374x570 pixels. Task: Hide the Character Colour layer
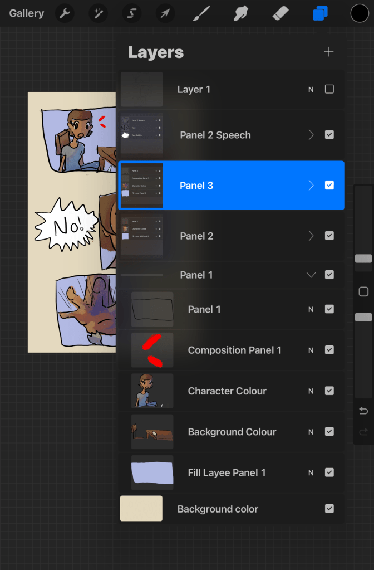click(x=329, y=391)
